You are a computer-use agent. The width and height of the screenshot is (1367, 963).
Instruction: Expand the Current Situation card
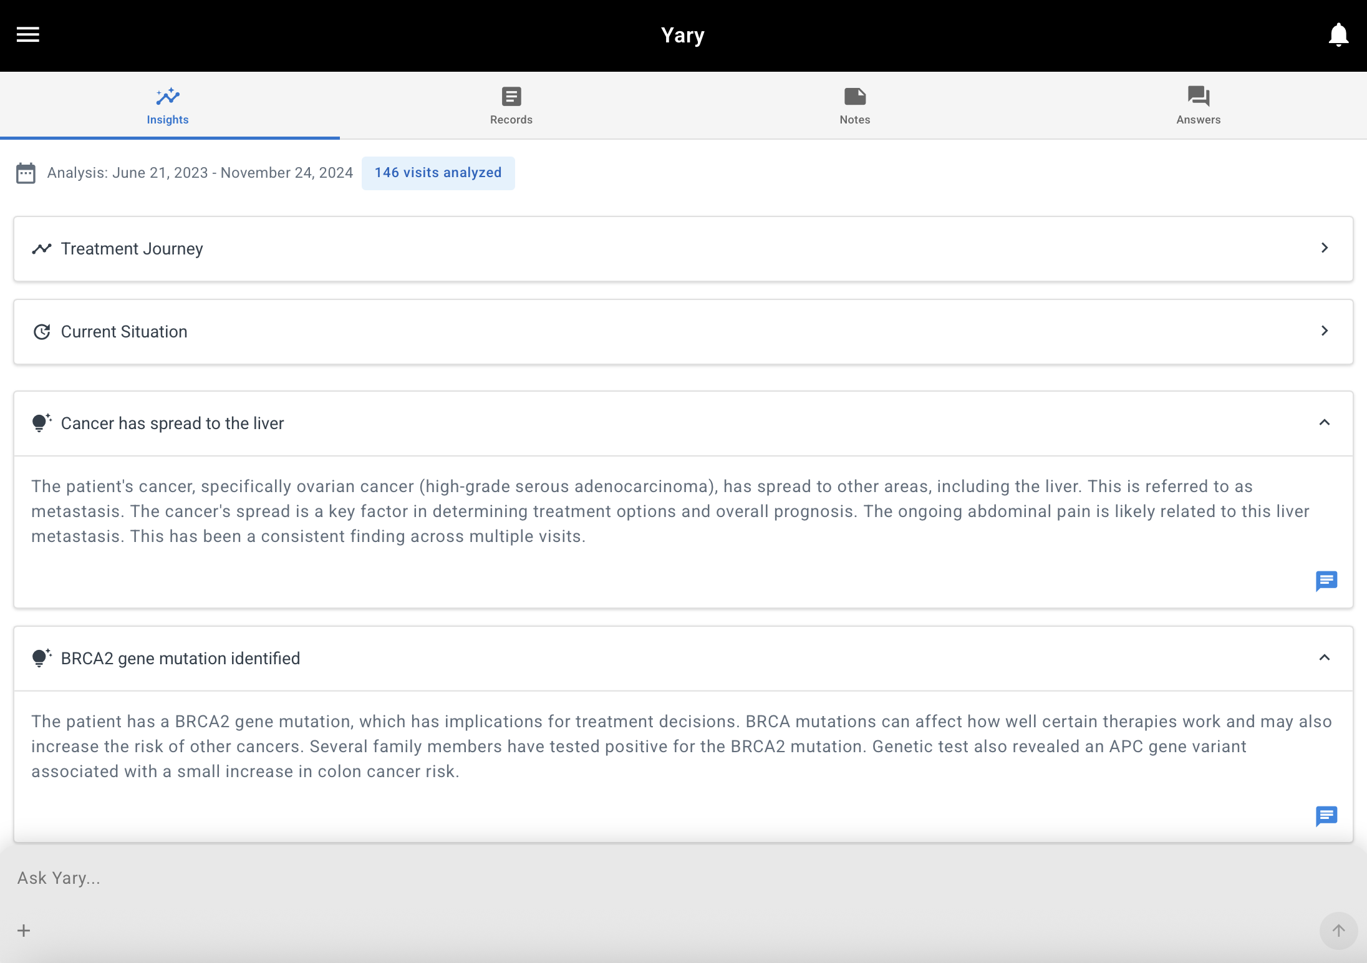point(683,332)
